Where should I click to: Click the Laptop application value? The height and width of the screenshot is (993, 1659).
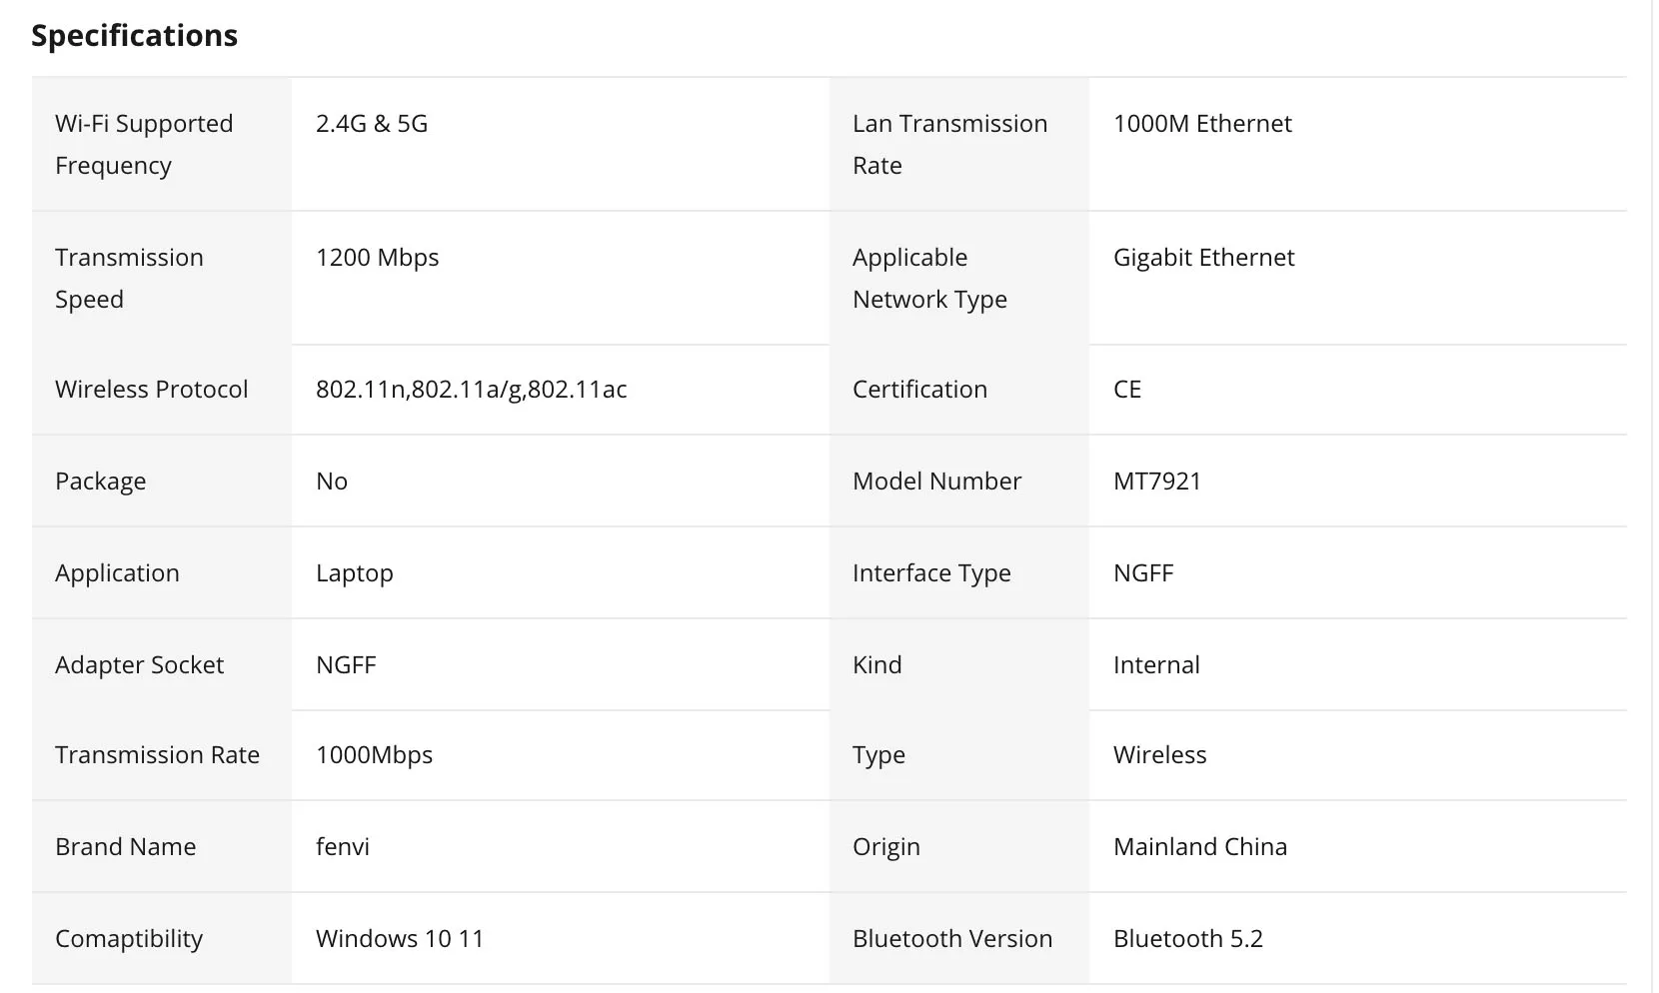click(x=354, y=573)
